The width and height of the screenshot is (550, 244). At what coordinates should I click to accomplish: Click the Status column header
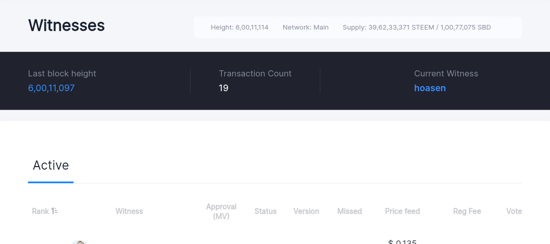(265, 211)
